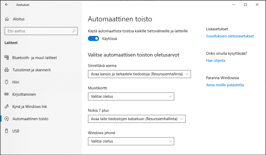The image size is (266, 155).
Task: Click the pen icon for Windows Ink
Action: point(7,107)
